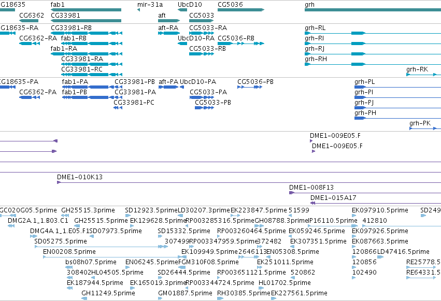Click transcript UbcD10-RA
Screen dimensions: 441x301
click(182, 44)
